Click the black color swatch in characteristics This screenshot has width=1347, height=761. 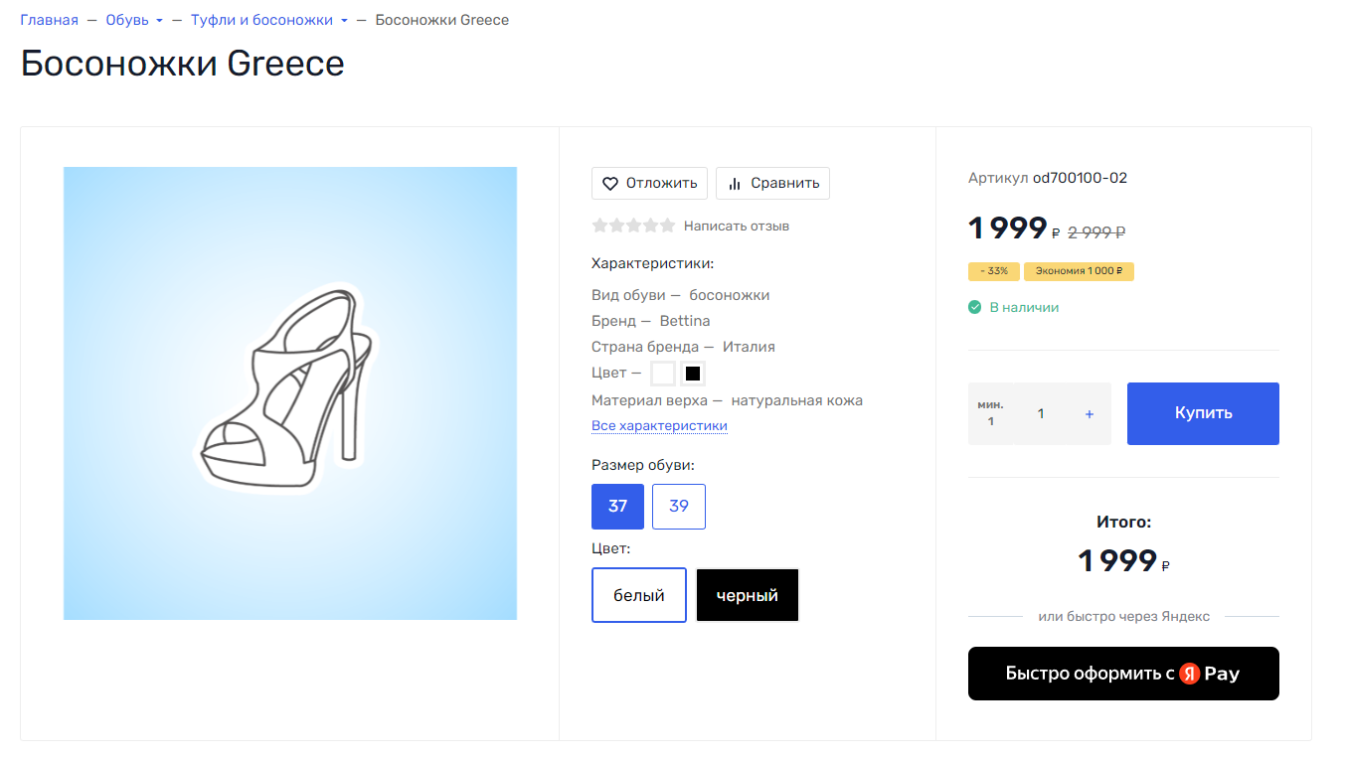pyautogui.click(x=694, y=374)
